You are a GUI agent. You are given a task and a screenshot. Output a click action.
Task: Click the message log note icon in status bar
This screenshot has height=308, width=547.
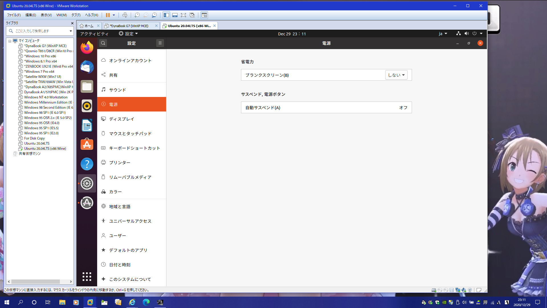coord(479,290)
